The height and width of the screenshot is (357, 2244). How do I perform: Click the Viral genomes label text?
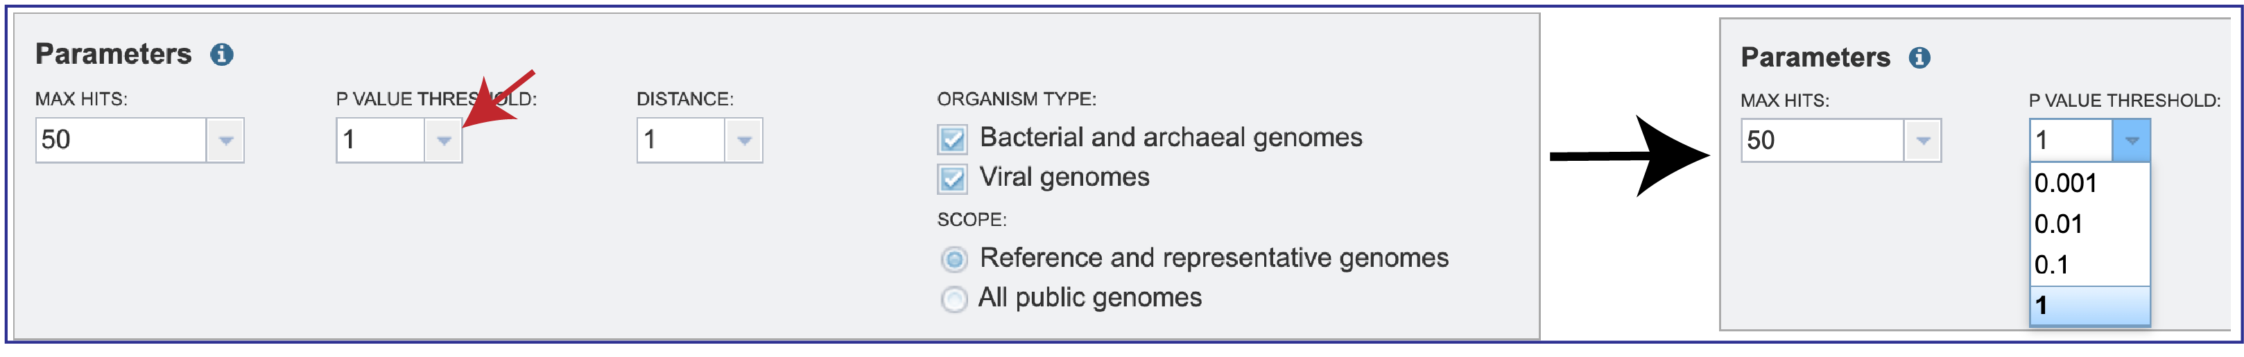coord(1064,179)
